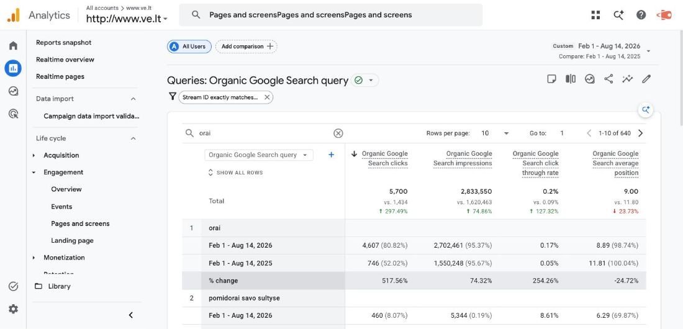Image resolution: width=683 pixels, height=329 pixels.
Task: Open the search insights sparkle icon in header
Action: pos(618,15)
